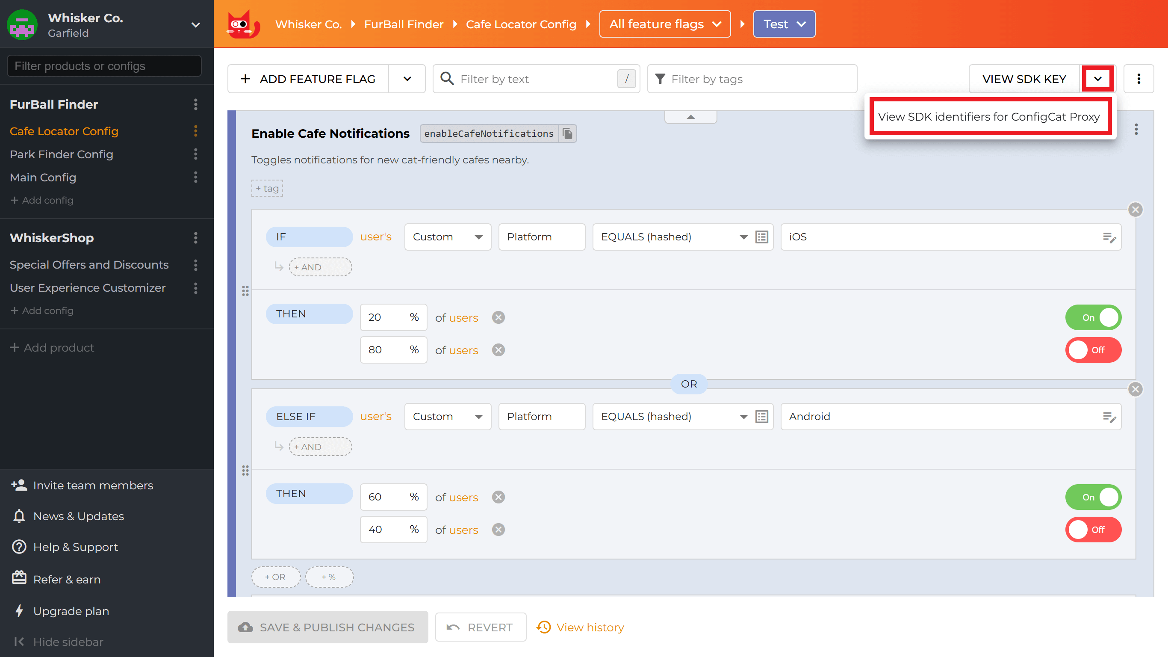Viewport: 1168px width, 657px height.
Task: Open the kebab menu for Cafe Locator Config
Action: [195, 131]
